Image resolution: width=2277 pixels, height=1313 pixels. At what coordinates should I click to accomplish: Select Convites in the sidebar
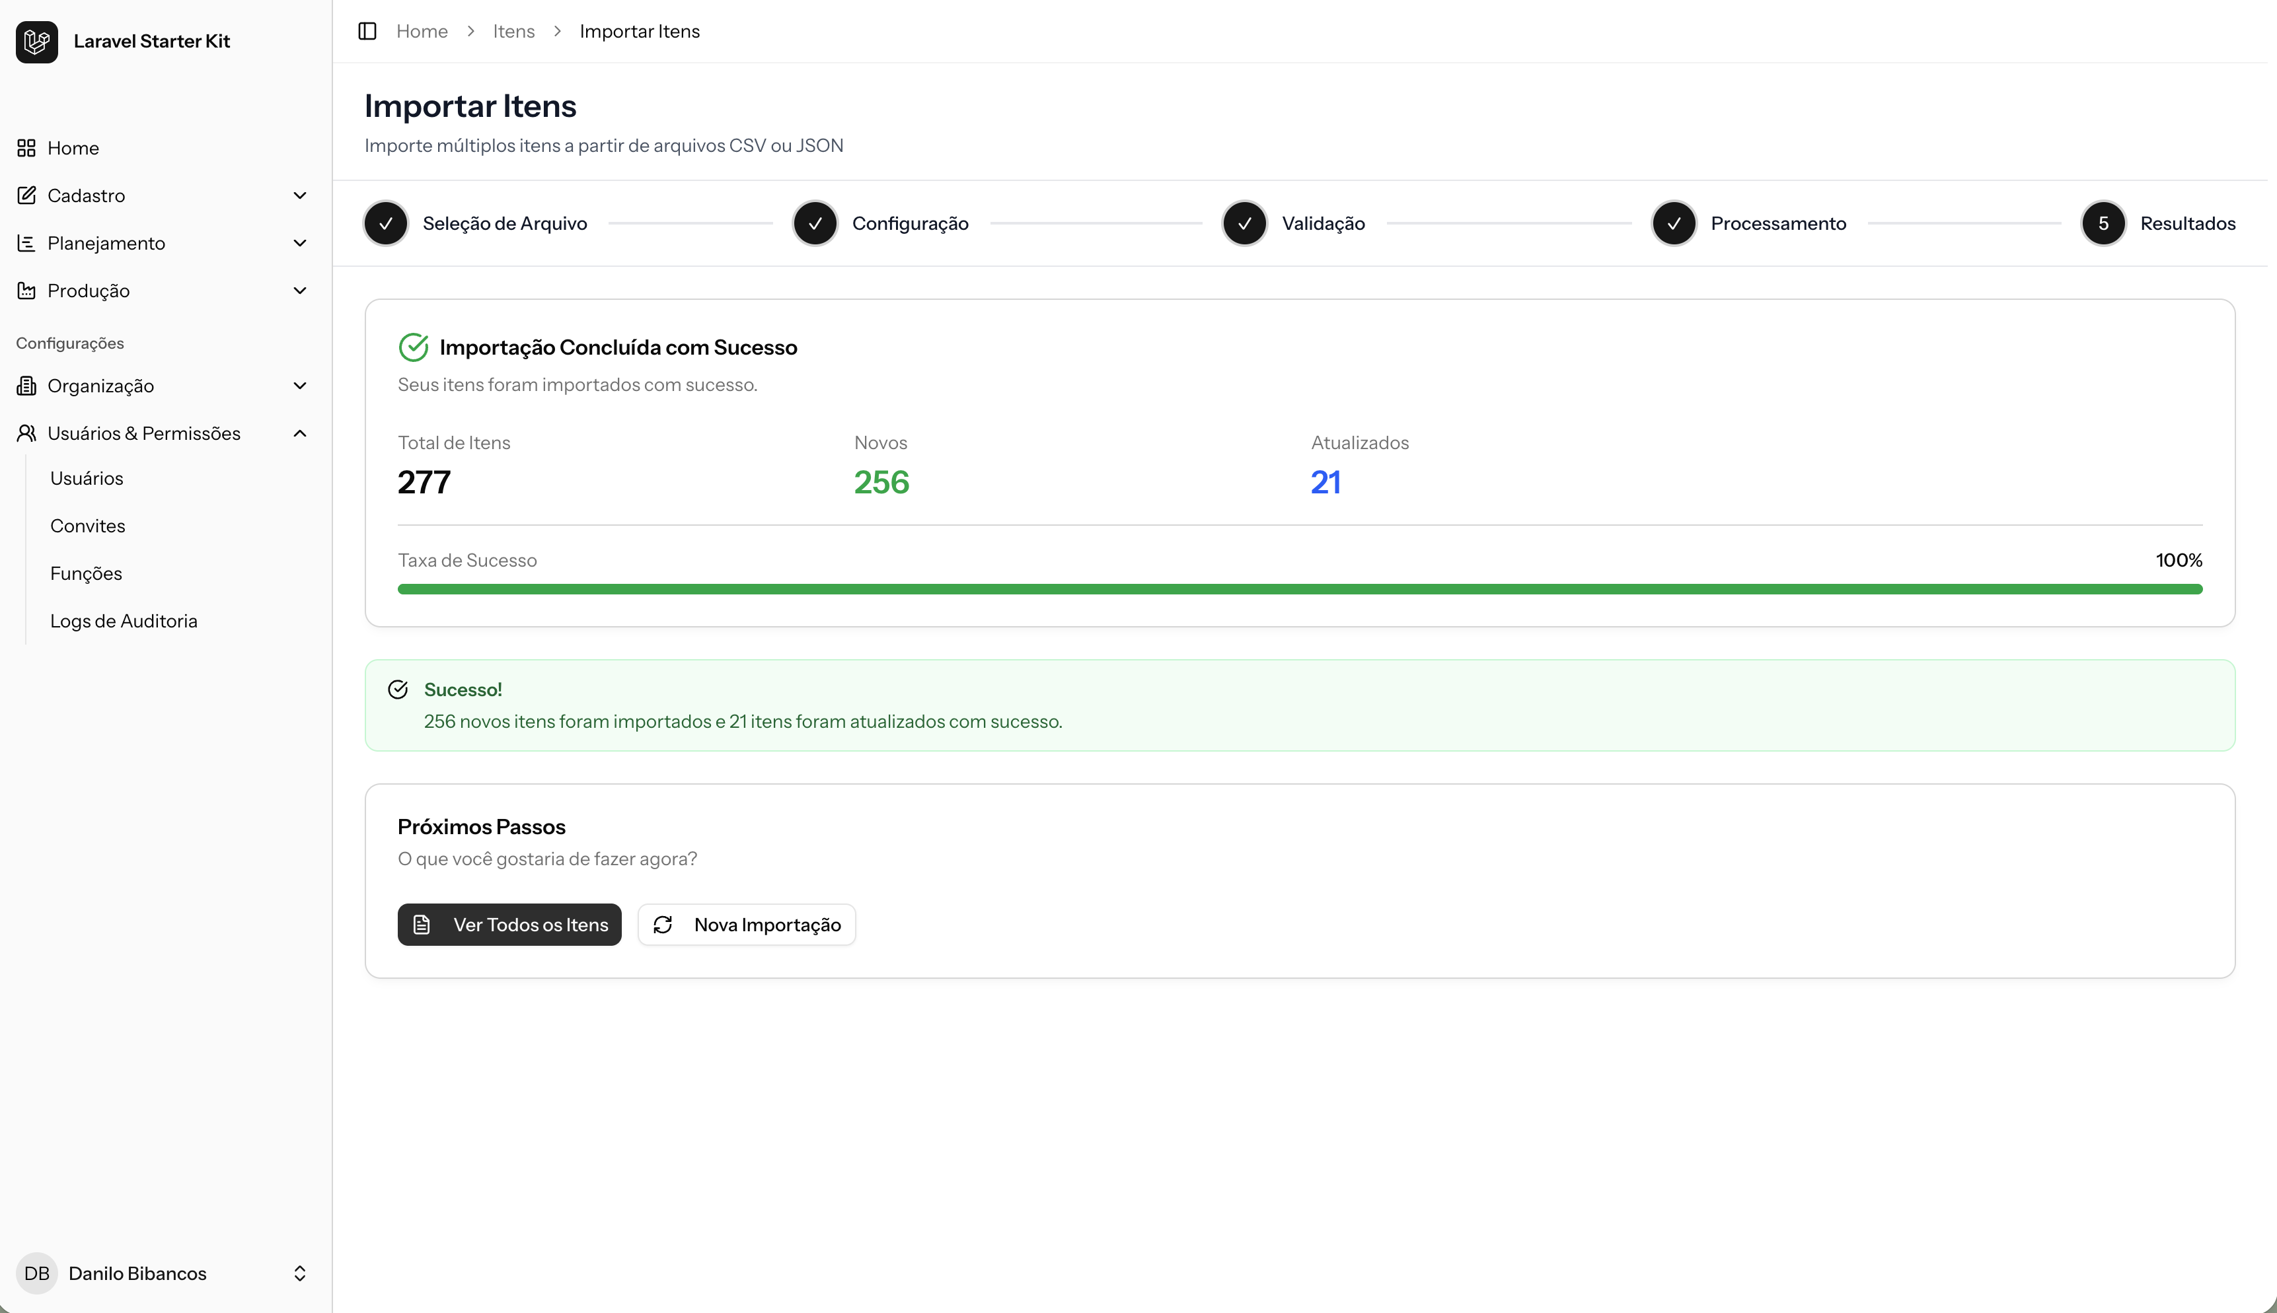(87, 526)
